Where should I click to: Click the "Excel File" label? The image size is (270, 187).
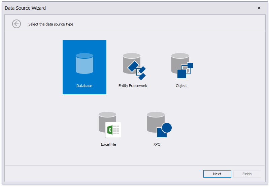(x=108, y=144)
